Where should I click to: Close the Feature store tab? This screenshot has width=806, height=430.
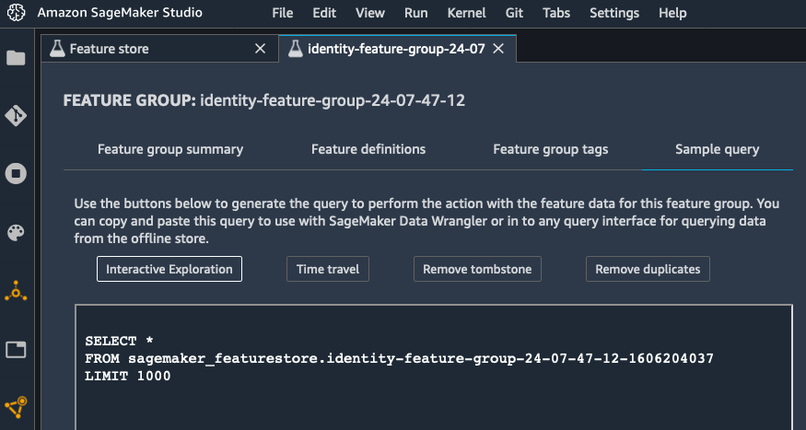click(260, 48)
